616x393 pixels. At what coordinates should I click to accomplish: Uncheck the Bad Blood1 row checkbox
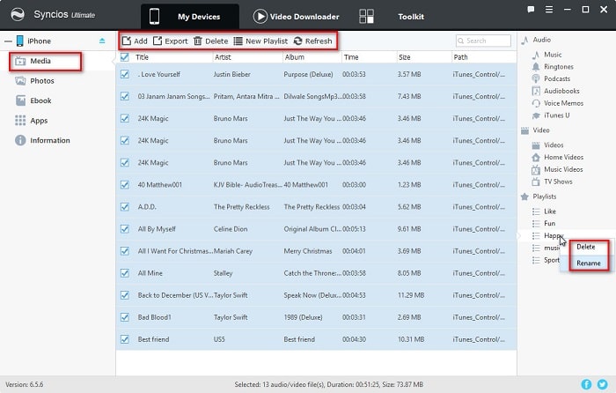point(125,317)
